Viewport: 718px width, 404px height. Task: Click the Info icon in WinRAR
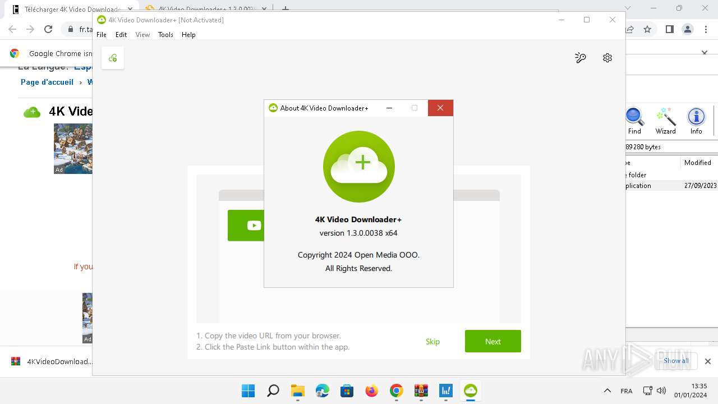[x=696, y=121]
